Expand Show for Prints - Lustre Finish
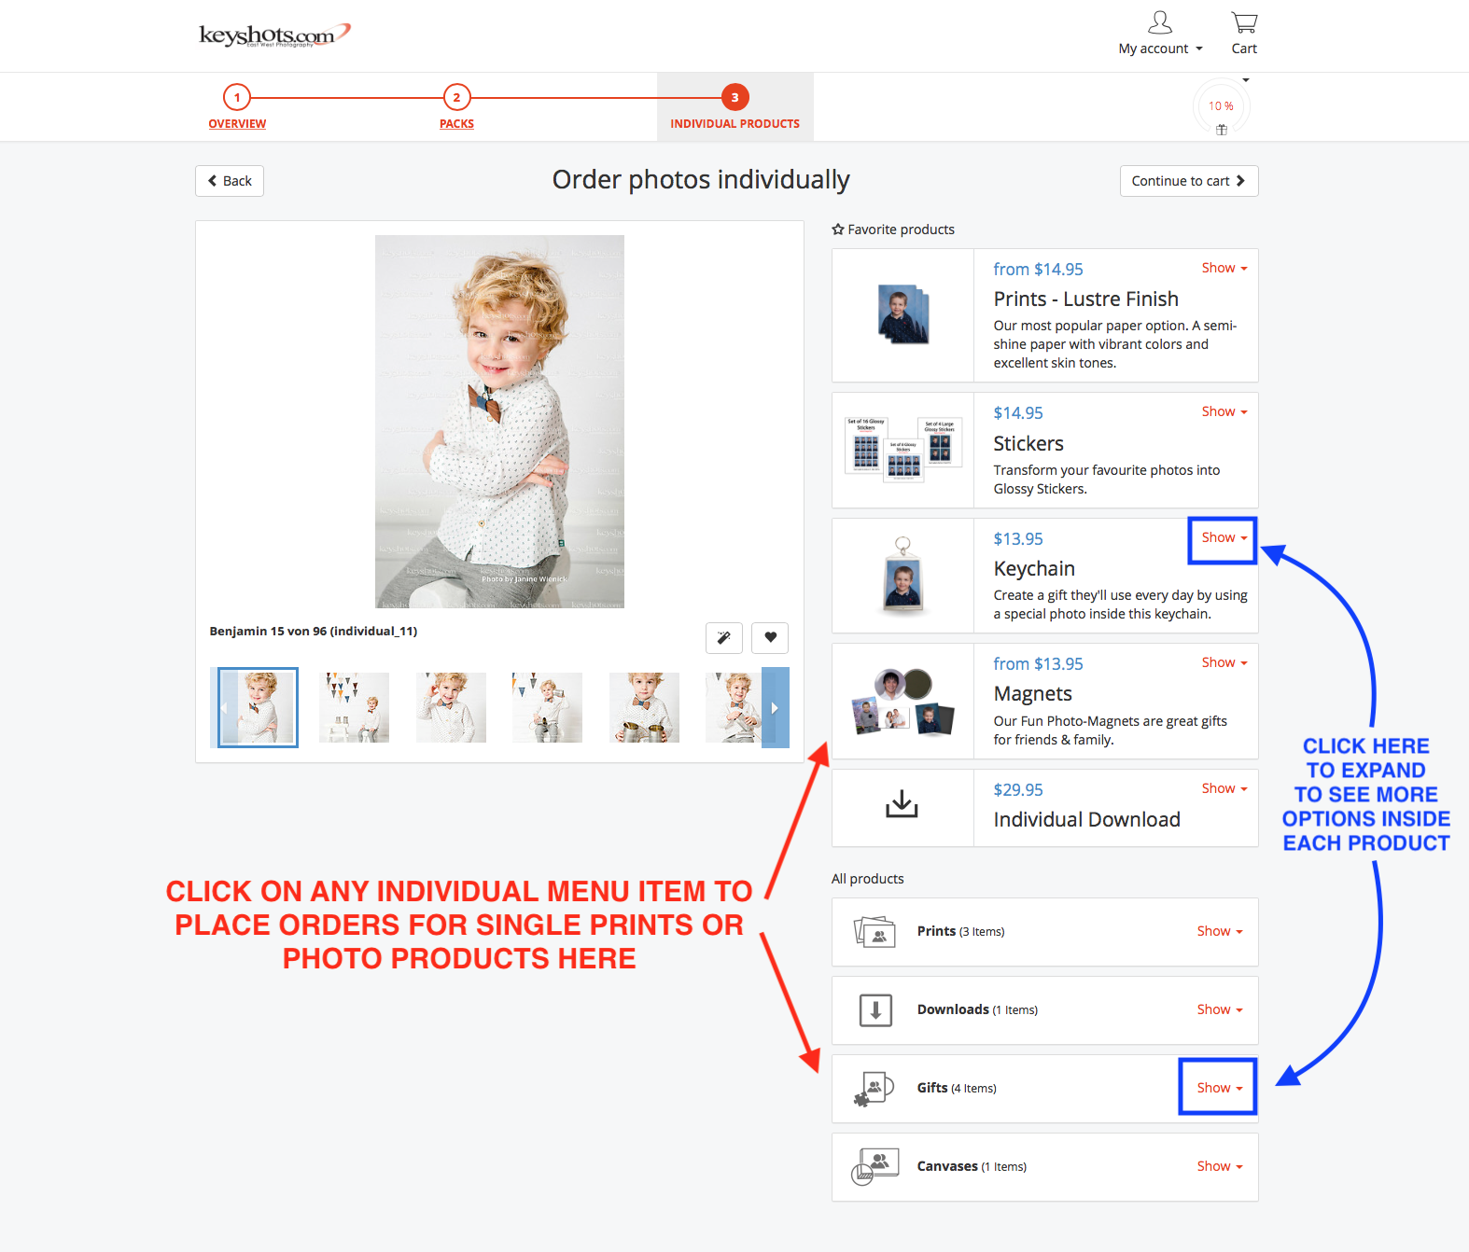1469x1252 pixels. coord(1224,268)
